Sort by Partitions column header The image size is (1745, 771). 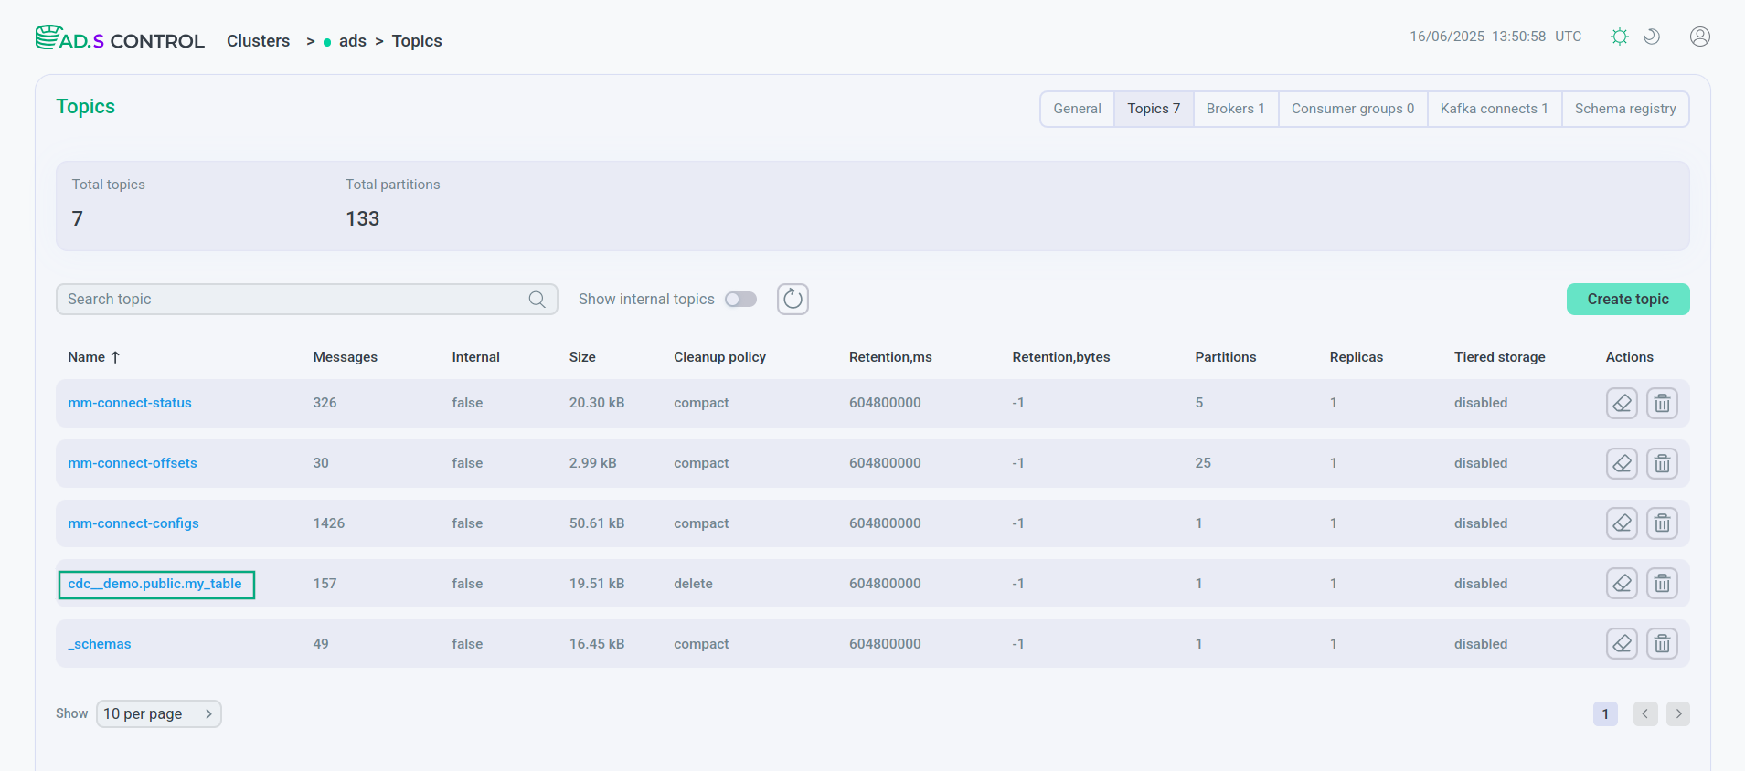point(1226,357)
